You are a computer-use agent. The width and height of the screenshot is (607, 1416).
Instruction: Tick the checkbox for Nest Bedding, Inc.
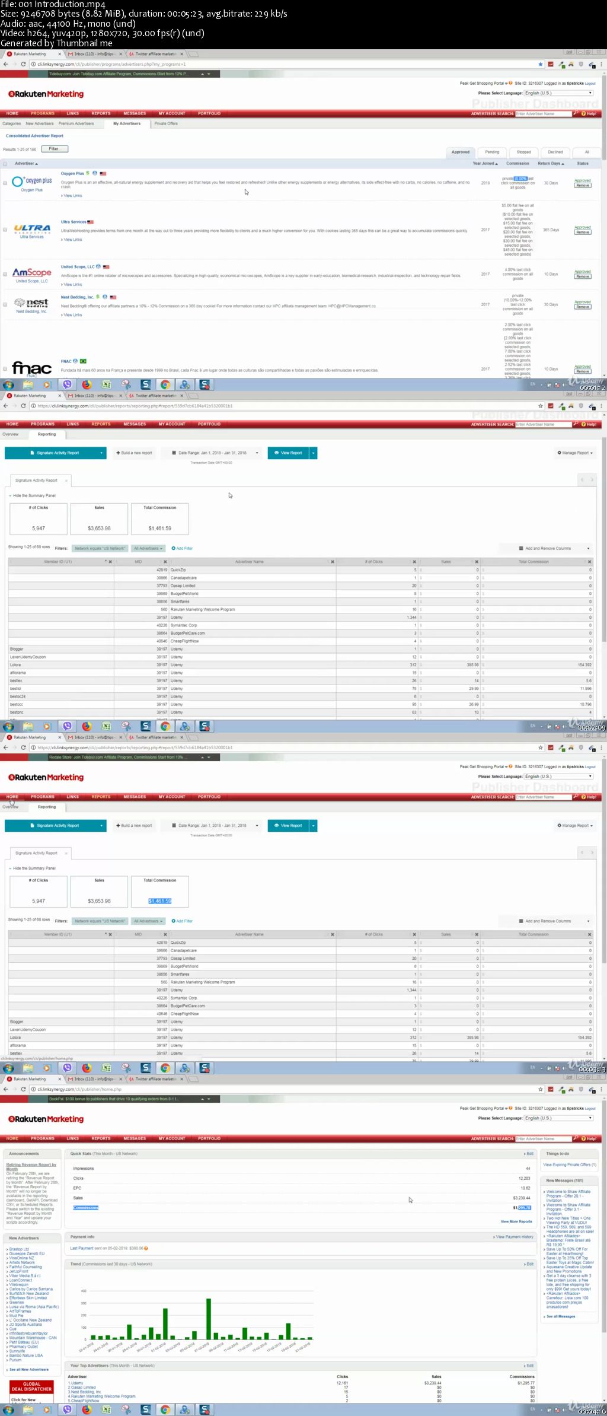[5, 304]
